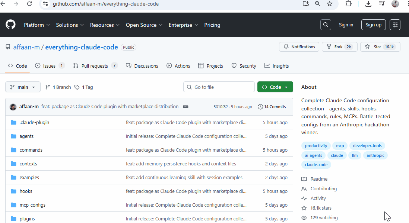Switch to the Pull requests tab
The width and height of the screenshot is (409, 223).
95,66
